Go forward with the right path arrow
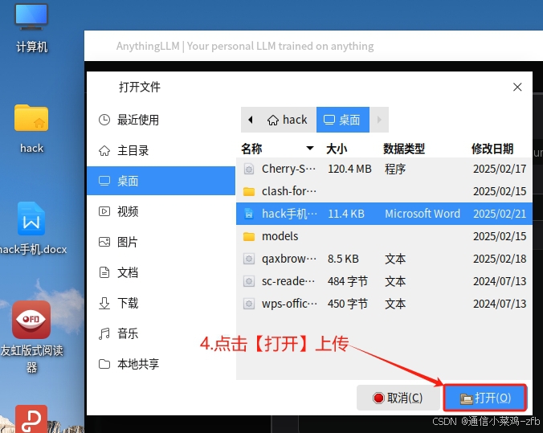543x433 pixels. point(379,120)
